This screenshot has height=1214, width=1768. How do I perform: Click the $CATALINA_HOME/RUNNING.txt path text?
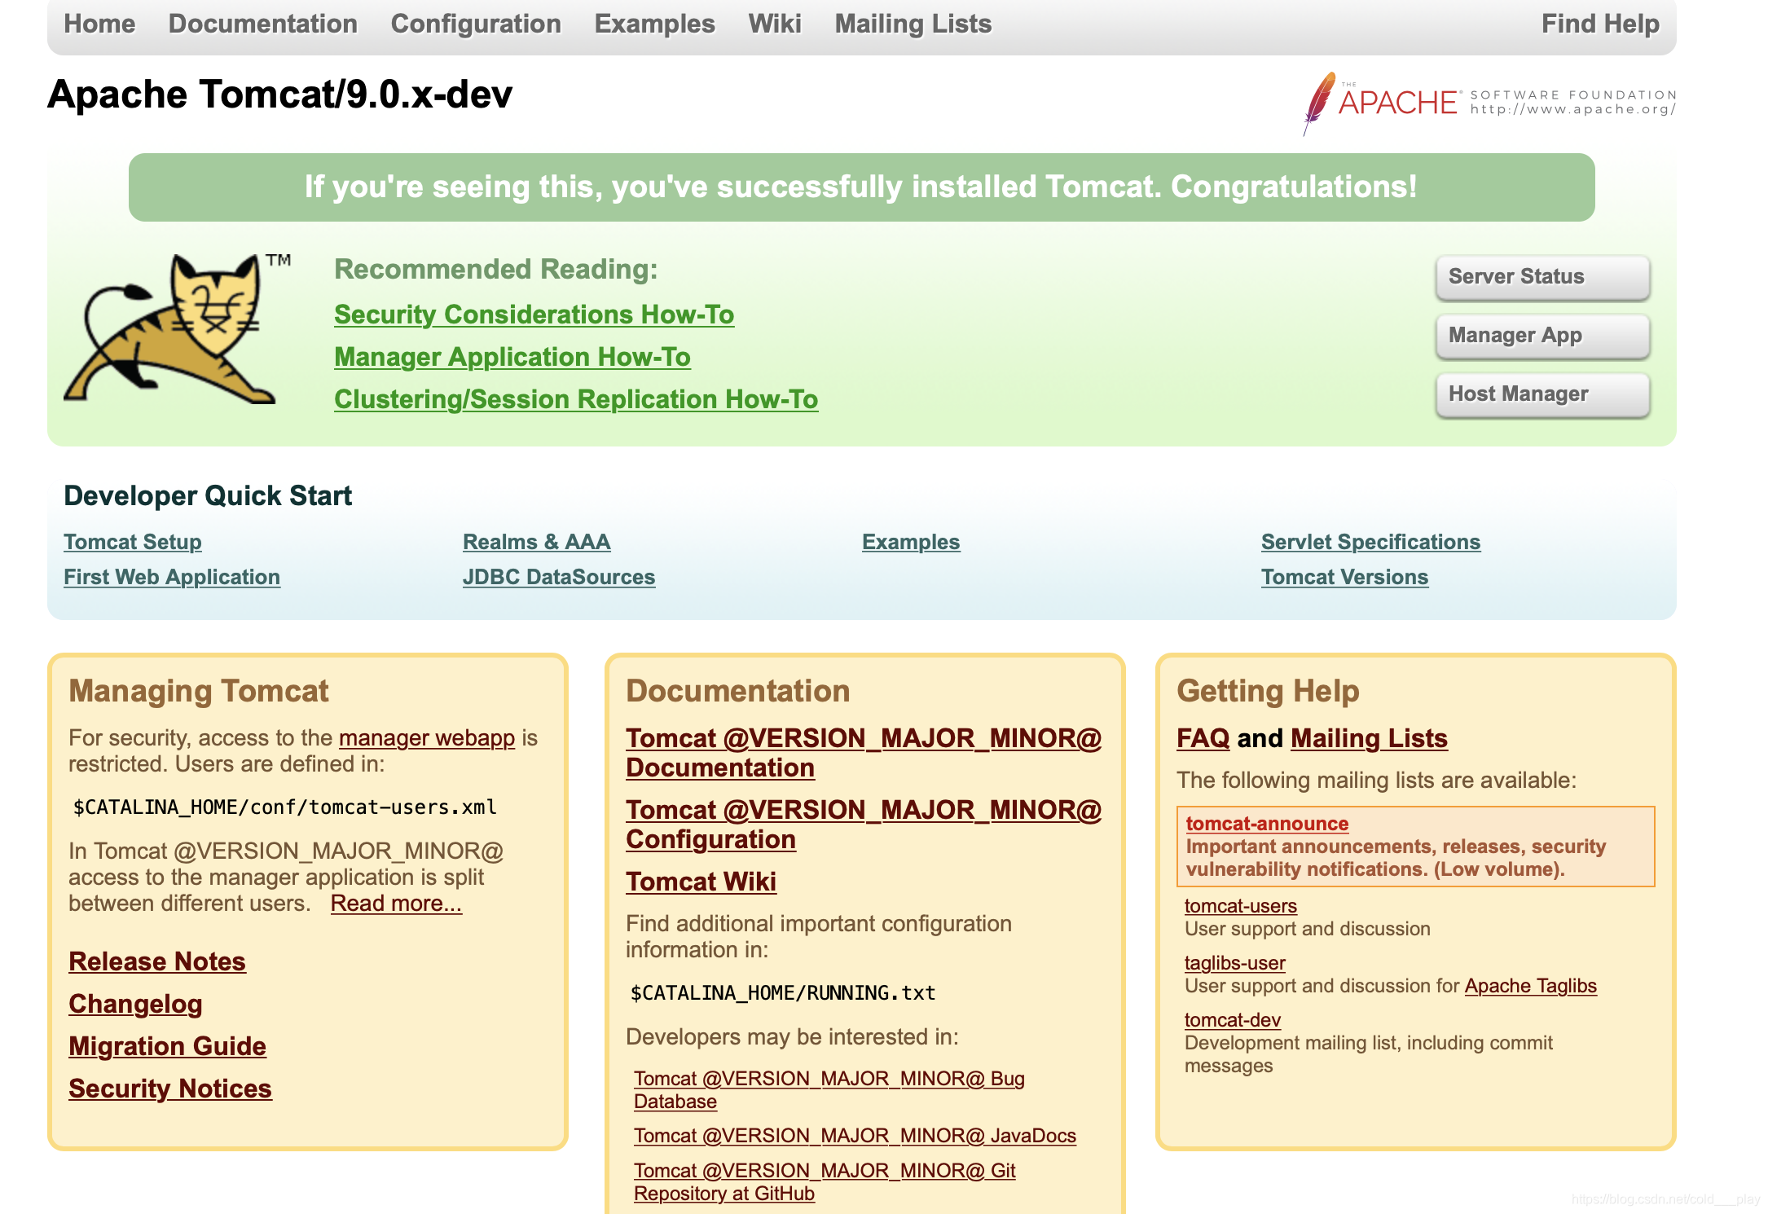(783, 993)
